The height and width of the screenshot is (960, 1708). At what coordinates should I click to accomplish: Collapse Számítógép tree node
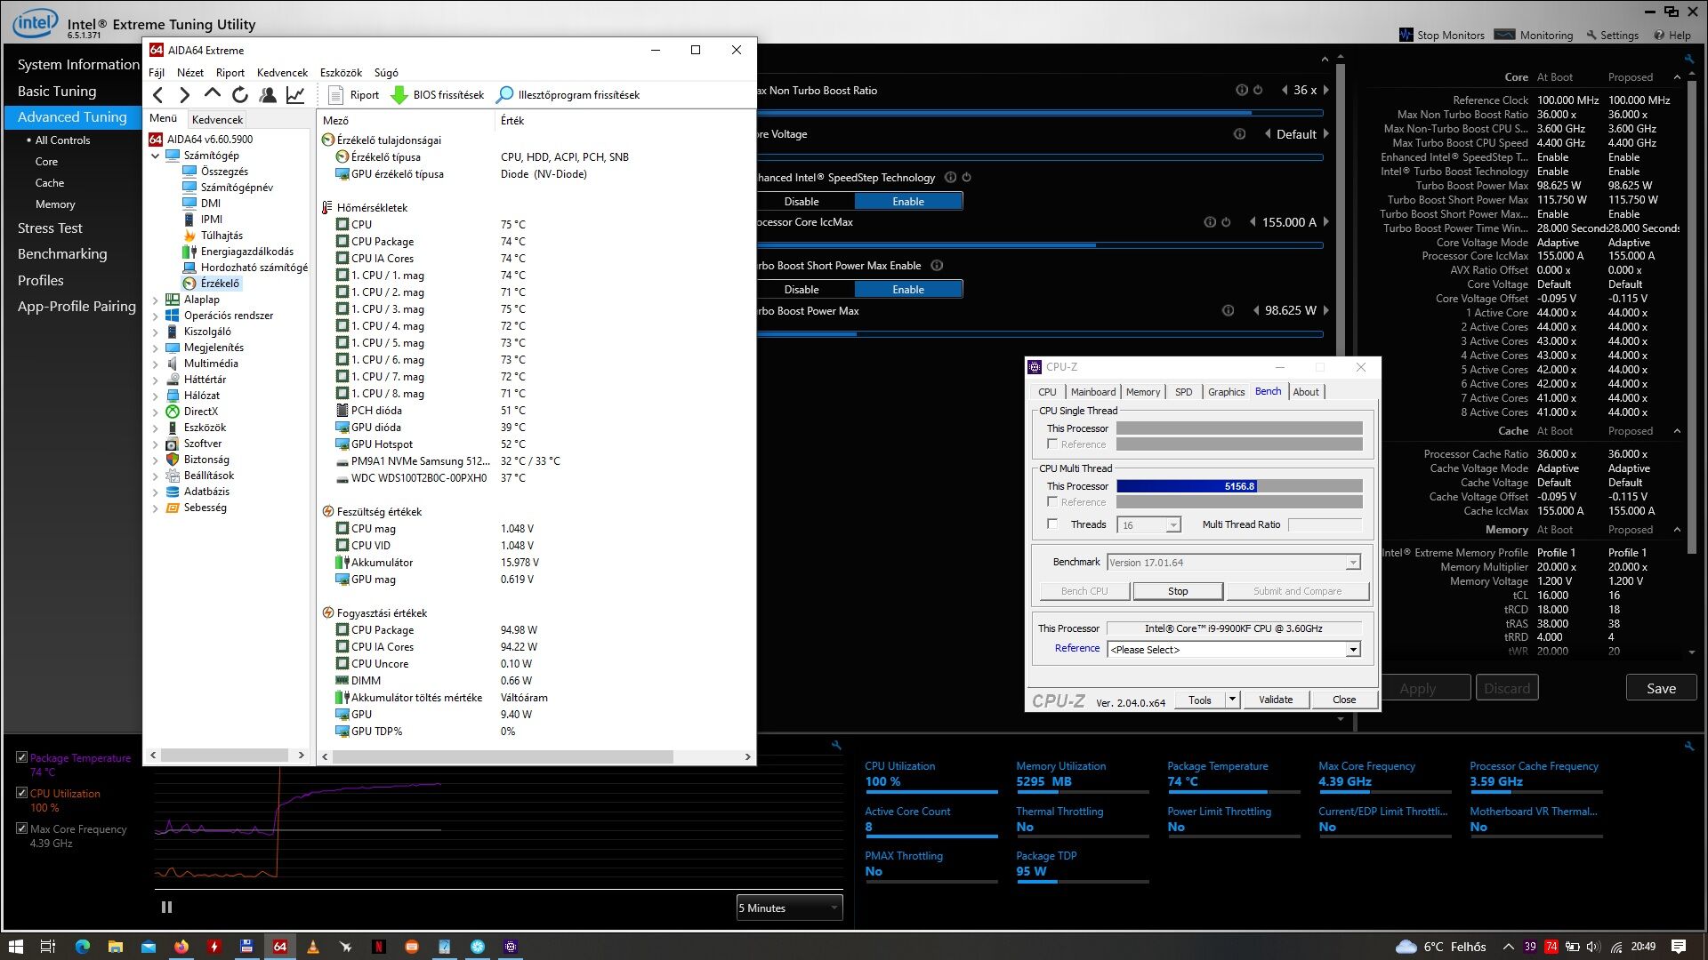pyautogui.click(x=156, y=156)
